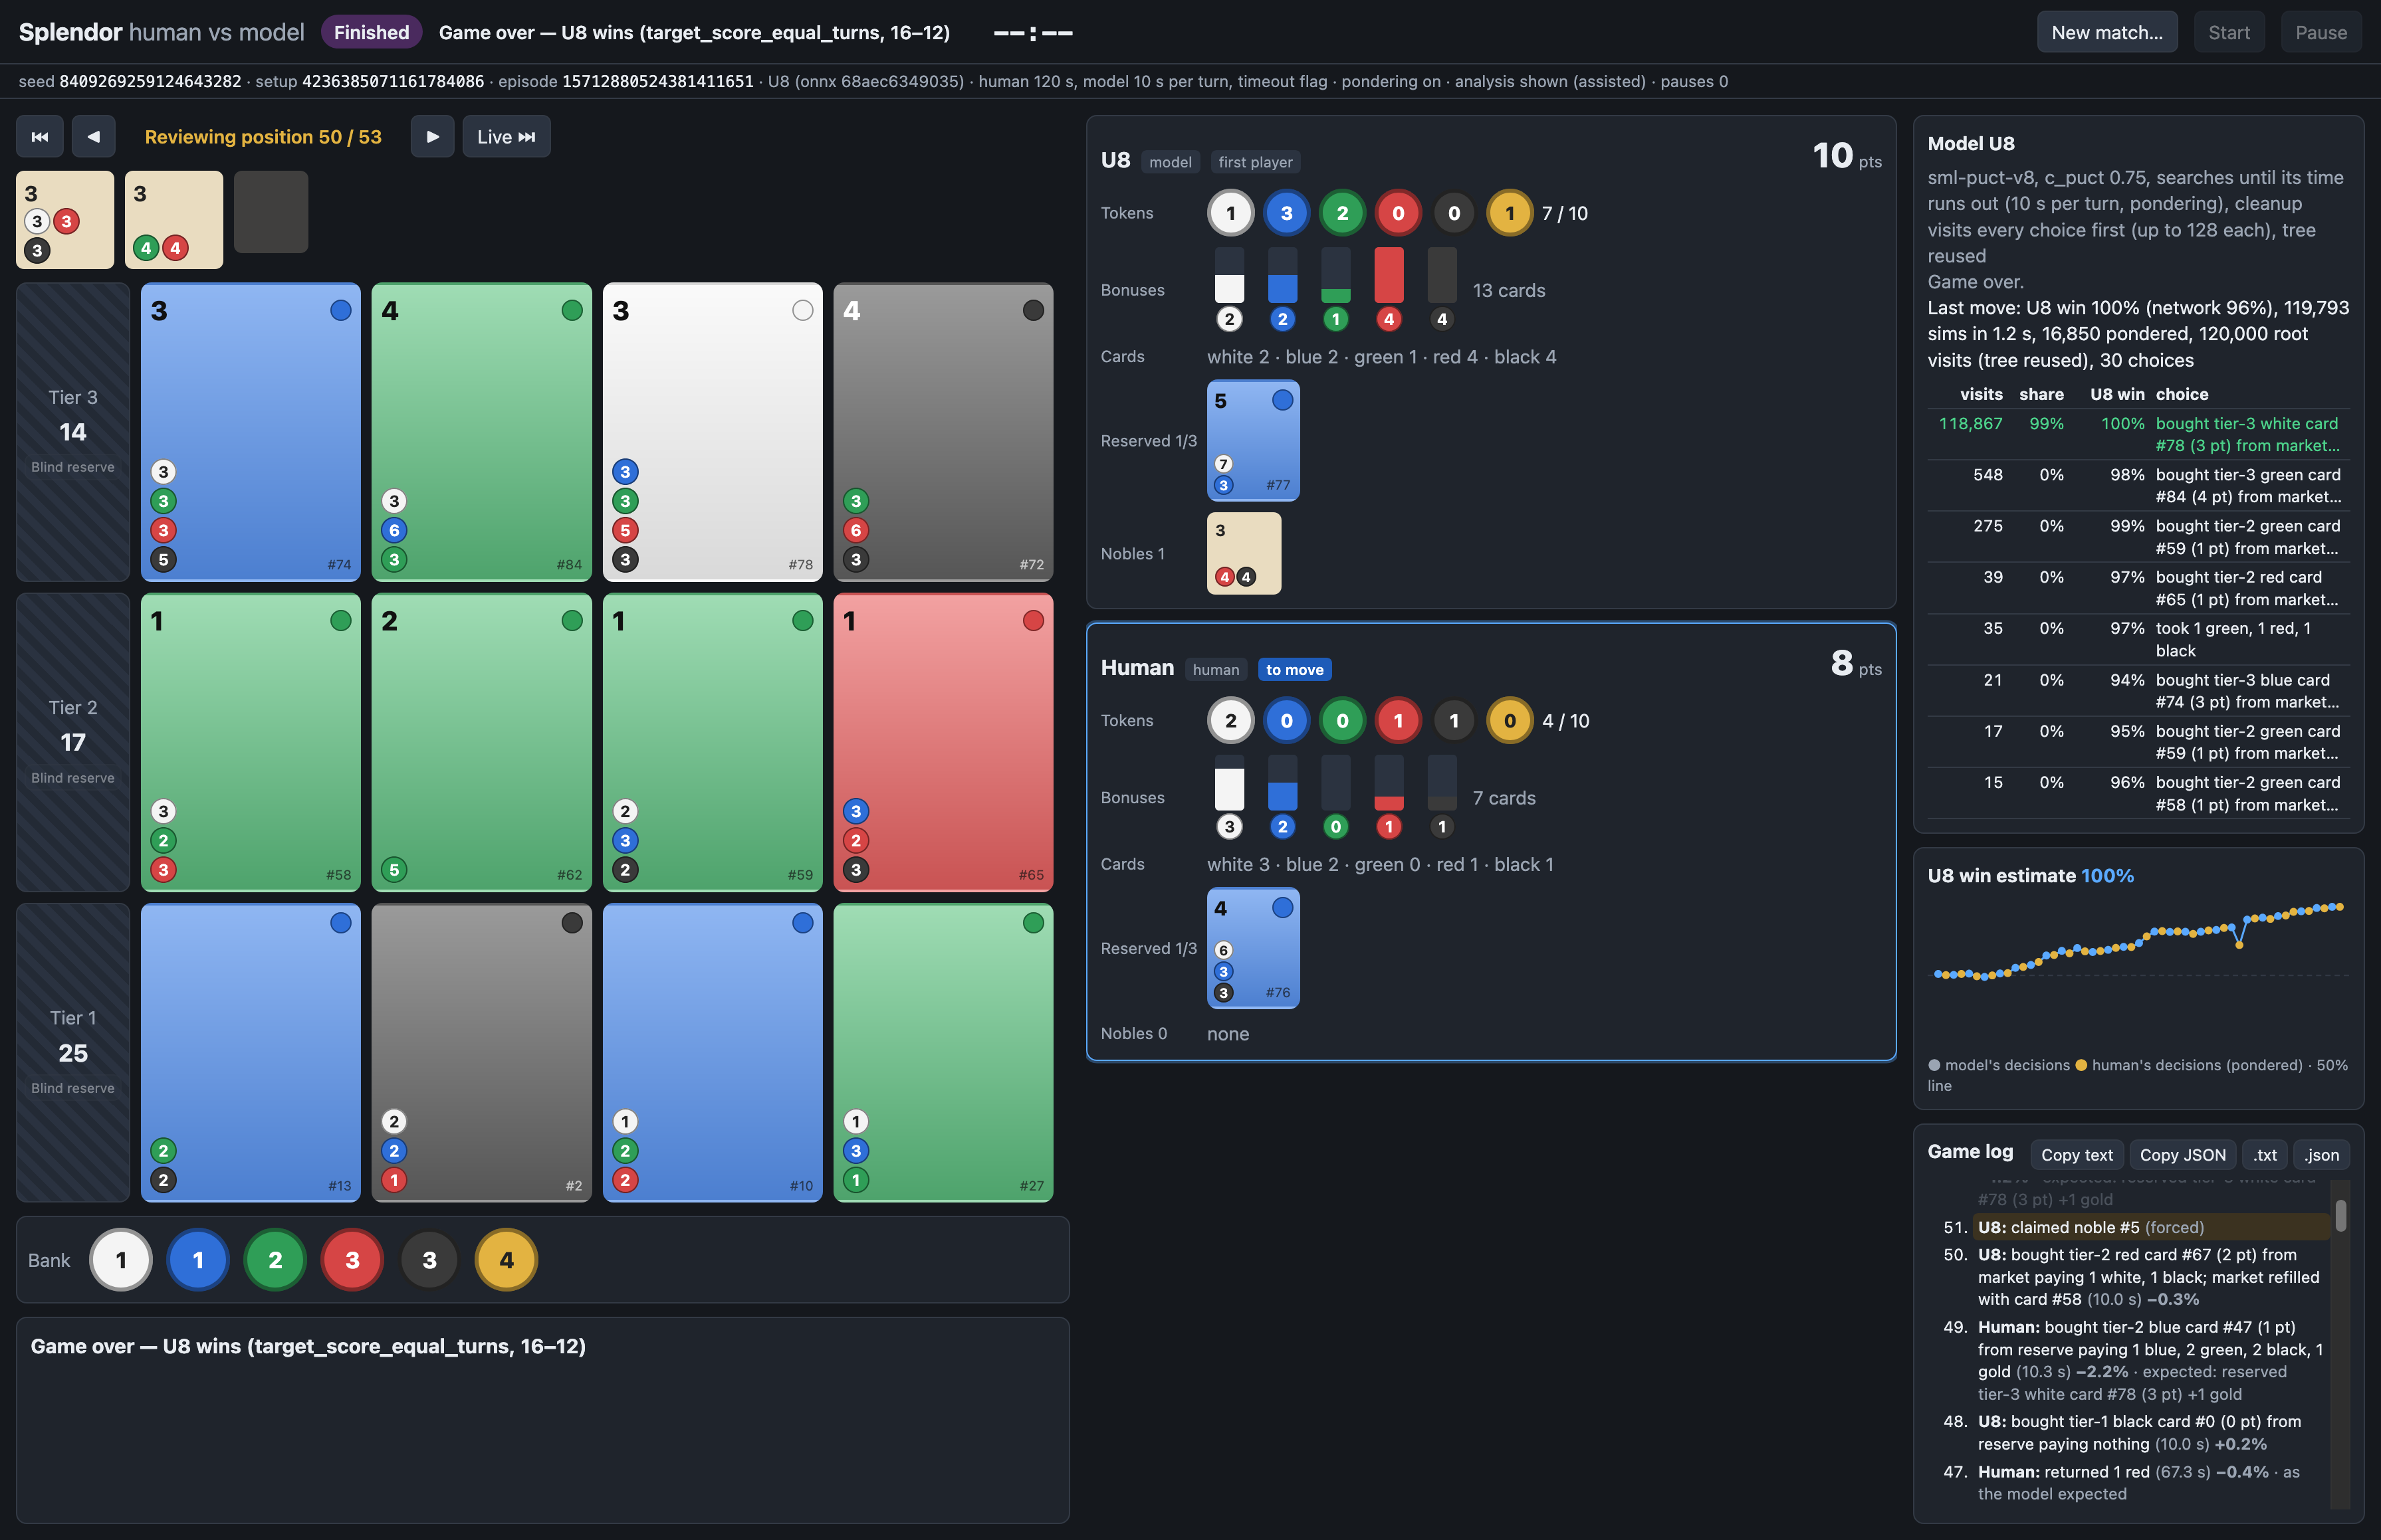Click U8's gold token count
2381x1540 pixels.
pyautogui.click(x=1510, y=213)
